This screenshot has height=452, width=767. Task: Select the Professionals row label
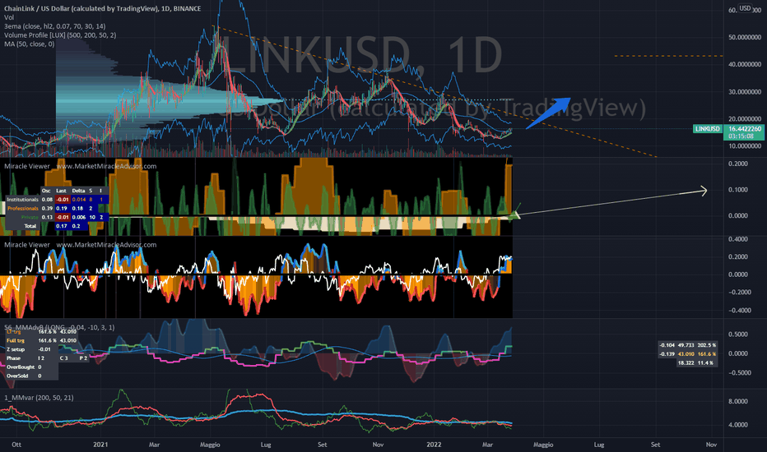[23, 208]
